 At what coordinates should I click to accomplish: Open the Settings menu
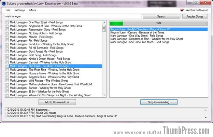click(19, 10)
